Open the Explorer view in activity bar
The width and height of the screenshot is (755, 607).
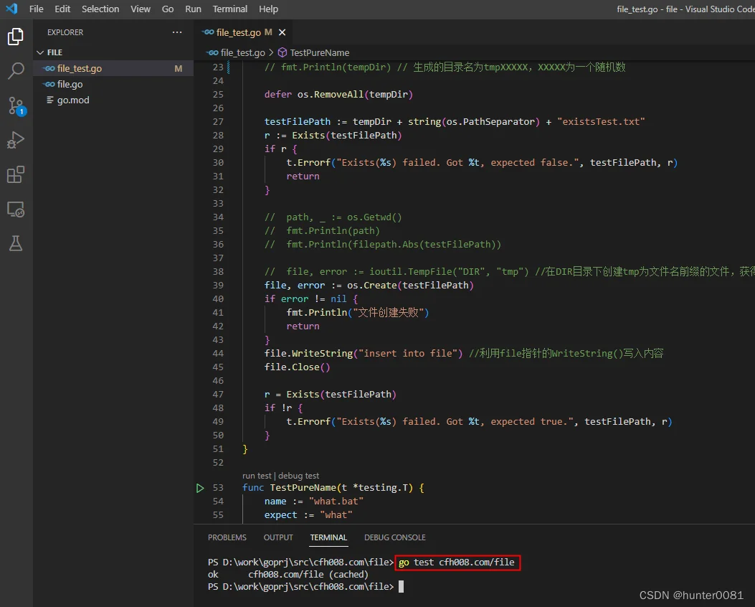pos(15,37)
